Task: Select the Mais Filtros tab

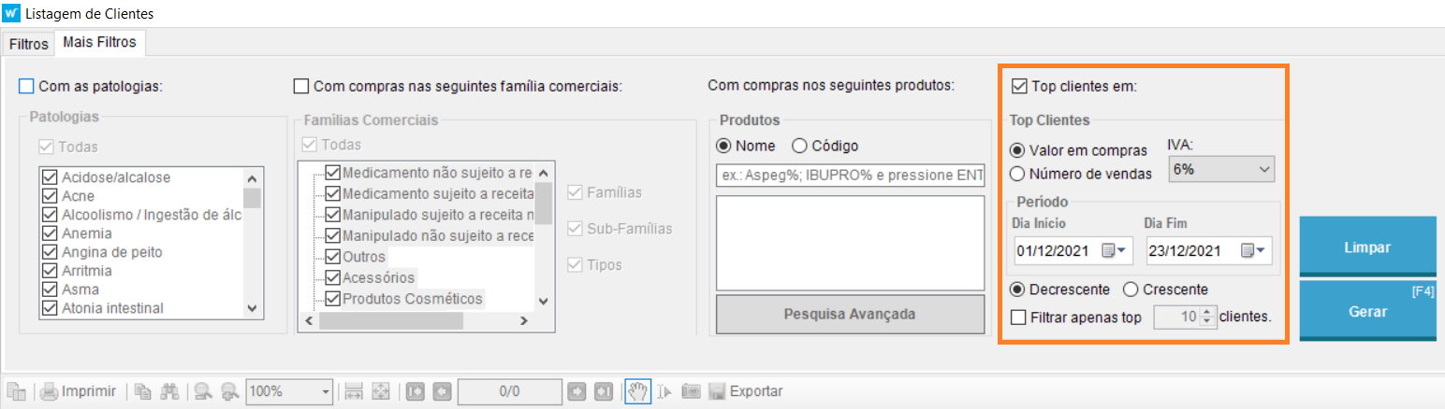Action: 99,43
